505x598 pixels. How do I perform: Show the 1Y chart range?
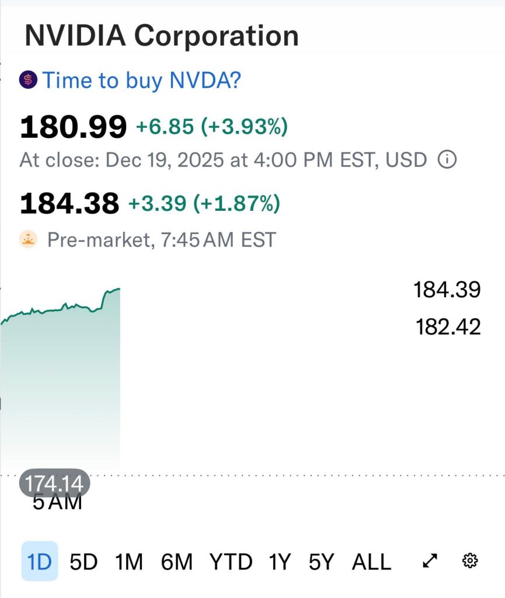[x=280, y=562]
